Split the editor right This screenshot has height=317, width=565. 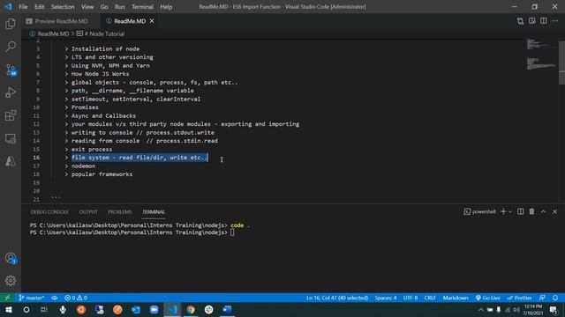coord(544,21)
